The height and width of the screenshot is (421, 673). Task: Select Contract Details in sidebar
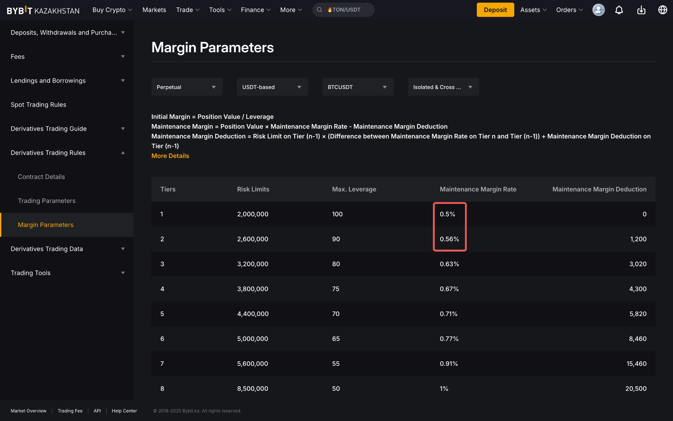point(41,177)
